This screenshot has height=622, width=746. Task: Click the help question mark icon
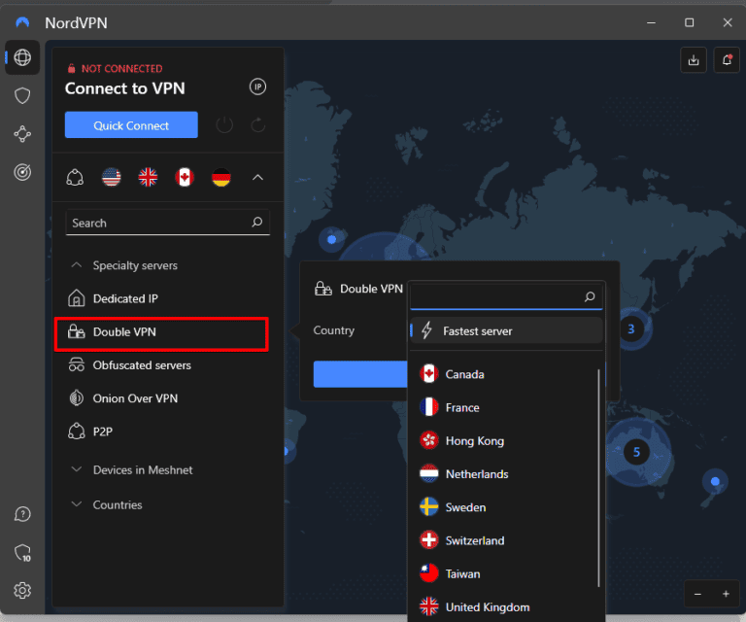[x=22, y=514]
